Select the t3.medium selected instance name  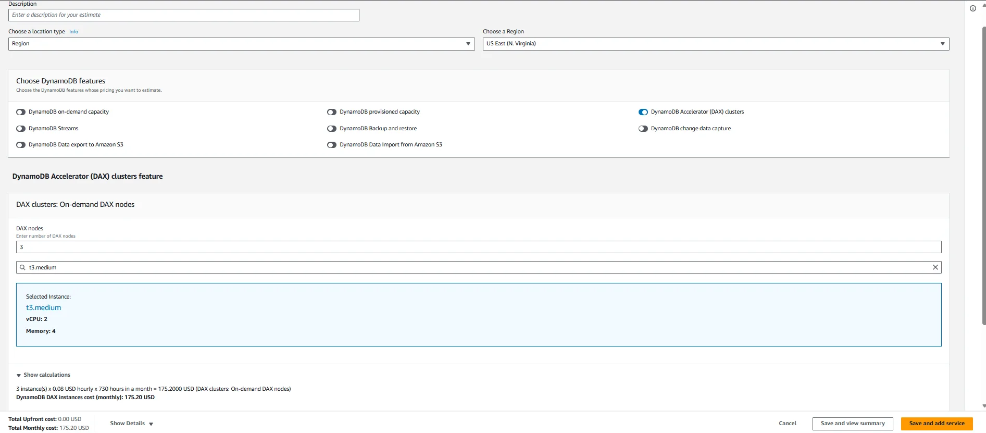pos(43,308)
